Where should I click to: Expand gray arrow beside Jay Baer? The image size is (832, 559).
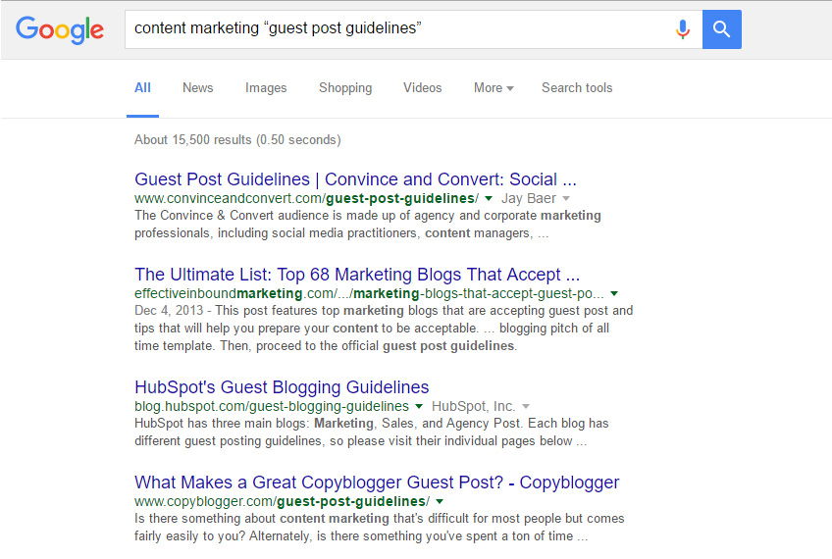click(566, 198)
